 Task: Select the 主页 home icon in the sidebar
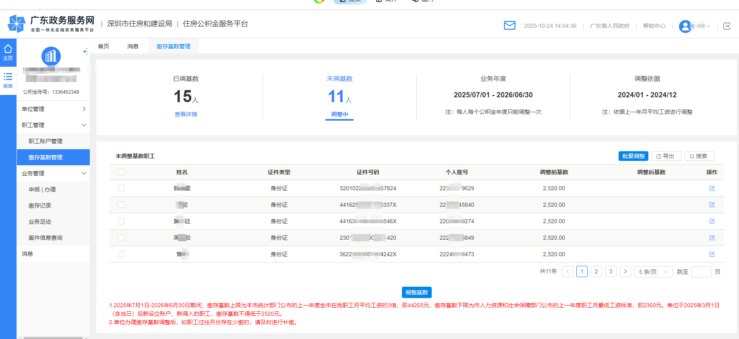click(8, 52)
